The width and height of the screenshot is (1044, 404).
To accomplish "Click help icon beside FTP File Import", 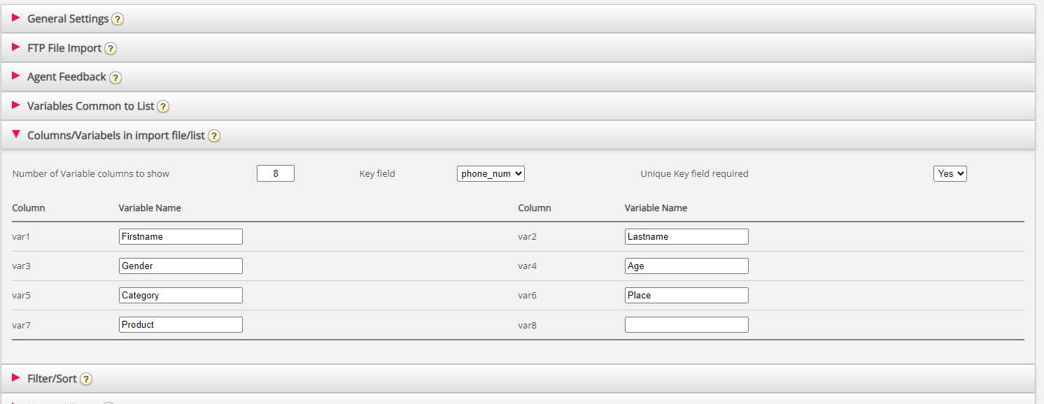I will coord(111,48).
